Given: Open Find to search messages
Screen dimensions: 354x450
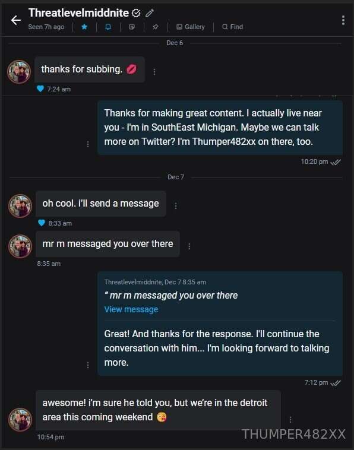Looking at the screenshot, I should point(233,27).
